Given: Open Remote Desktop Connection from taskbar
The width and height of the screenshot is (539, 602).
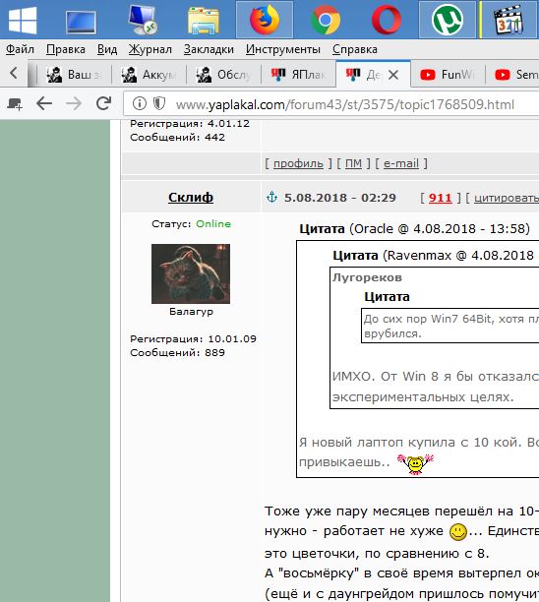Looking at the screenshot, I should [x=143, y=20].
